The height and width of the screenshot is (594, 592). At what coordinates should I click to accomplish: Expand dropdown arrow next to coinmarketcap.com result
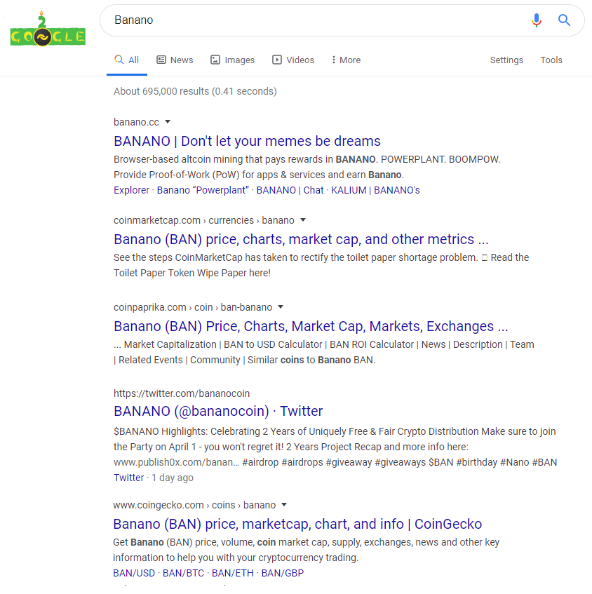(303, 220)
